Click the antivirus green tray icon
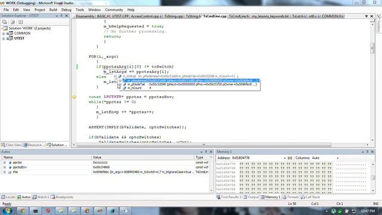Screen dimensions: 382x215 click(x=340, y=211)
